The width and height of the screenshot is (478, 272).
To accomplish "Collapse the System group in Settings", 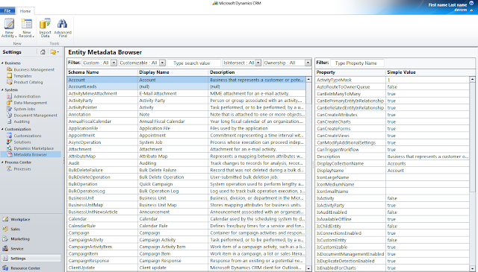I will point(2,89).
